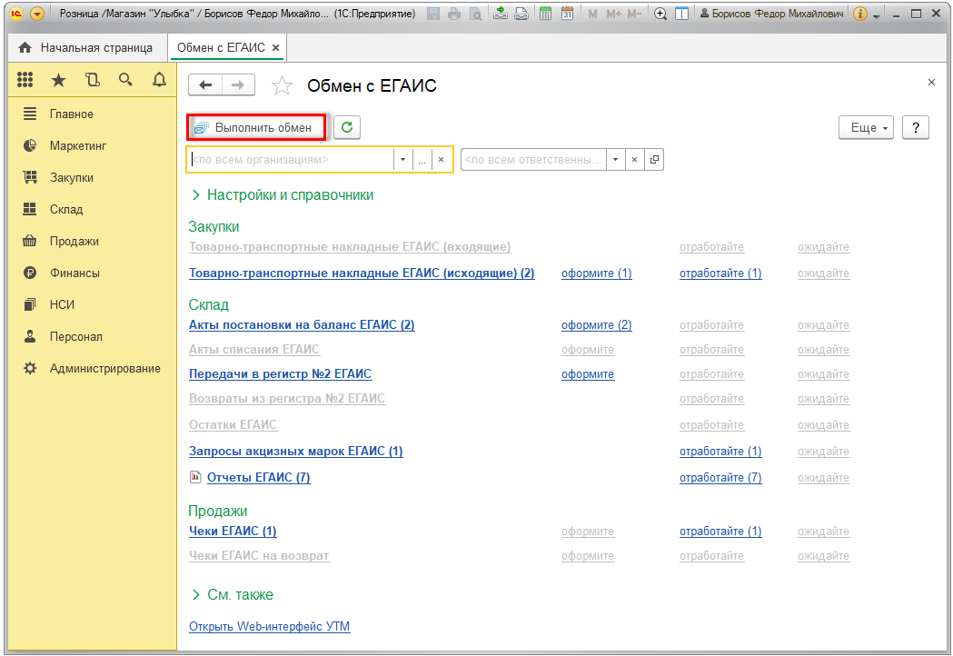Click Выполнить обмен button
Screen dimensions: 953x656
pyautogui.click(x=256, y=128)
